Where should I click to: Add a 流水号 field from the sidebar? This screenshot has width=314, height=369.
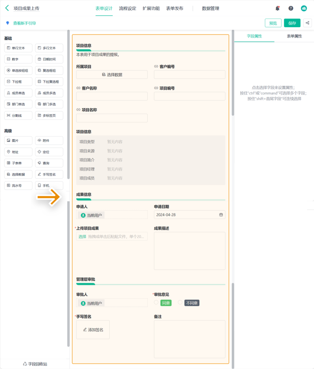(18, 185)
